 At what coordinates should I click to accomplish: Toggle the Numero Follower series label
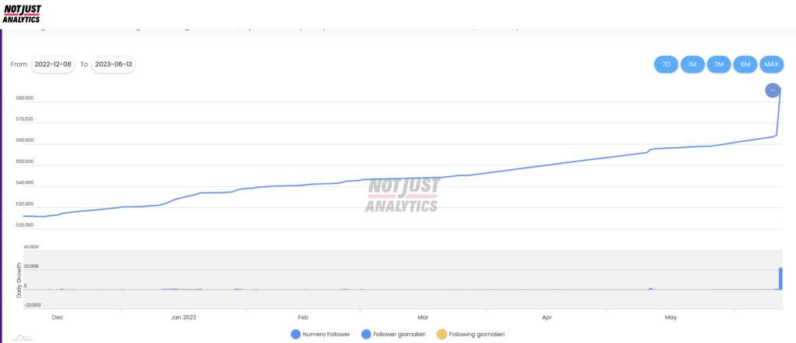pos(328,334)
